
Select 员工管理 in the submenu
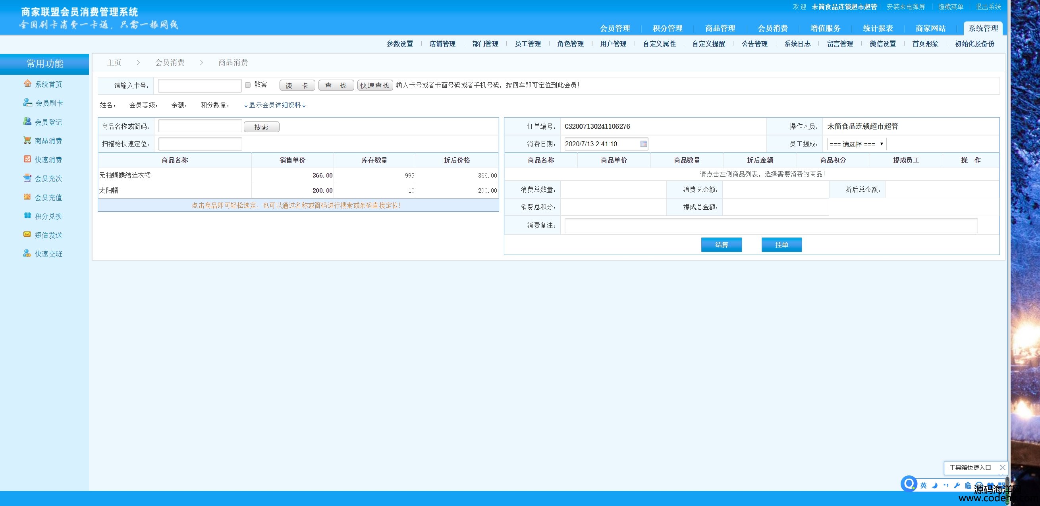(527, 44)
